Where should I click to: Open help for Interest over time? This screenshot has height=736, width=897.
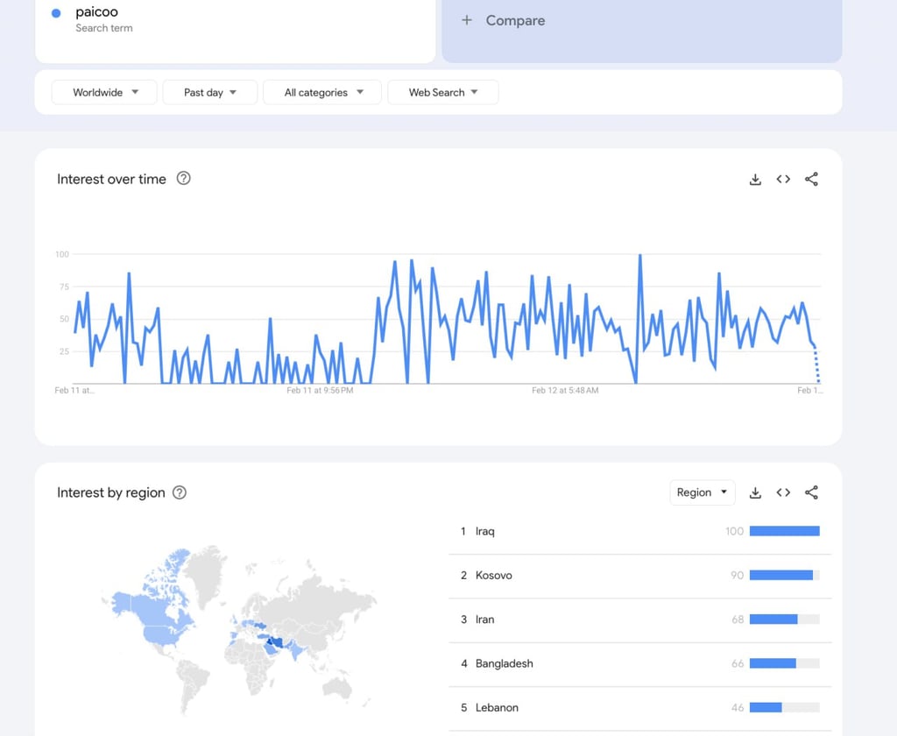[x=183, y=179]
